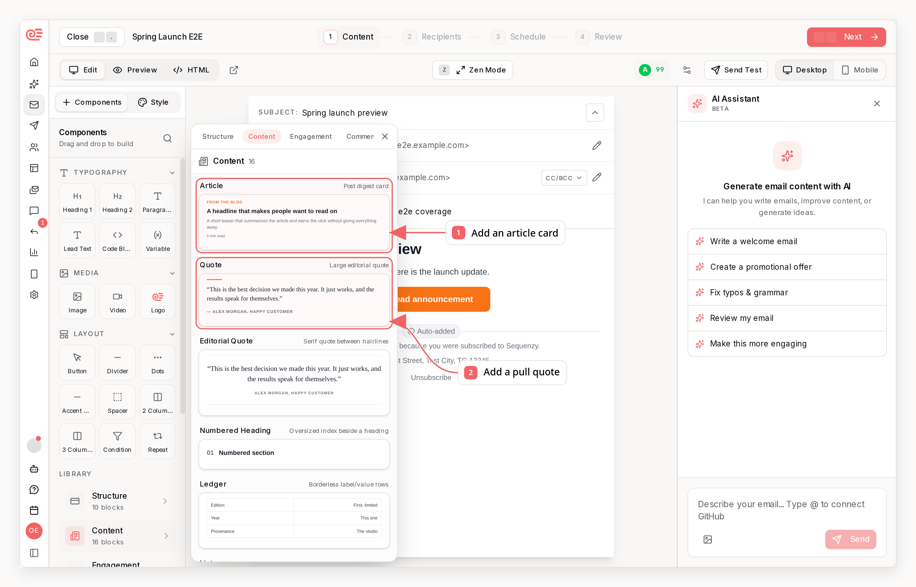Insert the Ledger block preview
Viewport: 916px width, 587px height.
[x=294, y=521]
